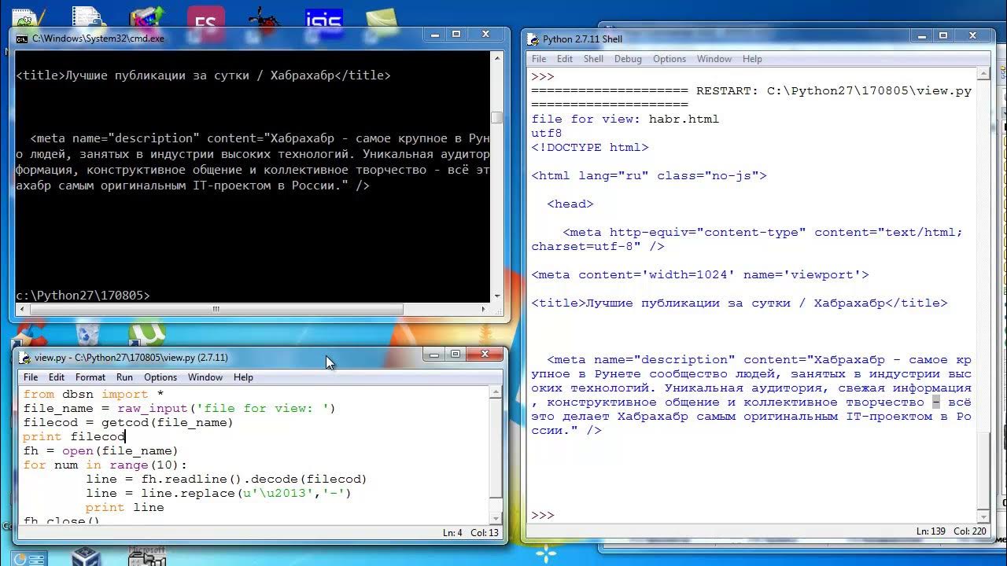The image size is (1007, 566).
Task: Click cmd window vertical scrollbar up arrow
Action: [x=496, y=57]
